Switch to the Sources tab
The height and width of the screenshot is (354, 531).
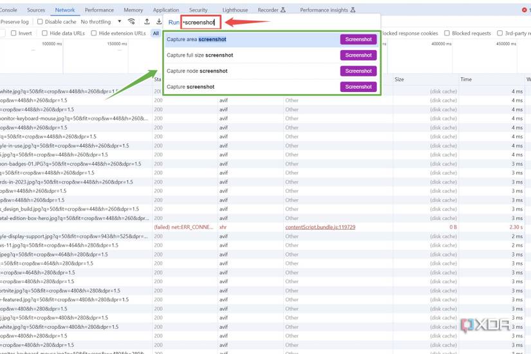pyautogui.click(x=36, y=10)
